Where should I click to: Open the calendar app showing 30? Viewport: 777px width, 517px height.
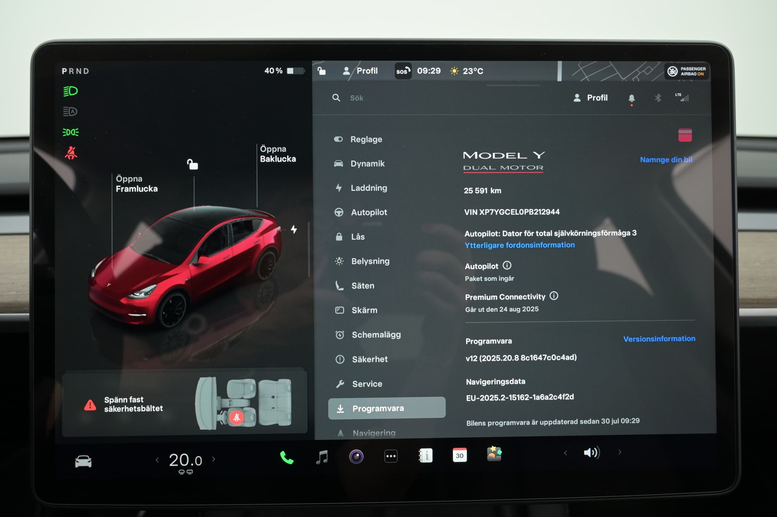pos(460,455)
